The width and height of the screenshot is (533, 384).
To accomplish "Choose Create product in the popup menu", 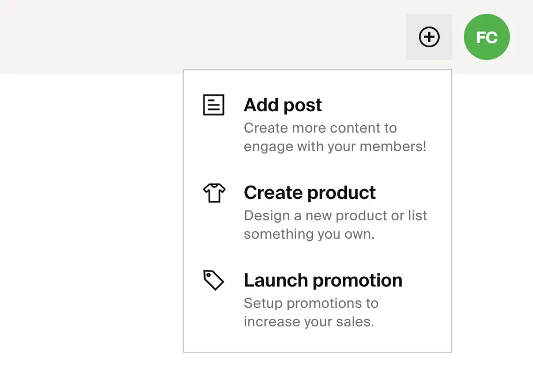I will click(309, 193).
